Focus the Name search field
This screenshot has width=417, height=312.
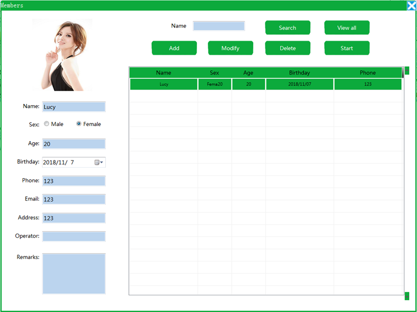[218, 26]
